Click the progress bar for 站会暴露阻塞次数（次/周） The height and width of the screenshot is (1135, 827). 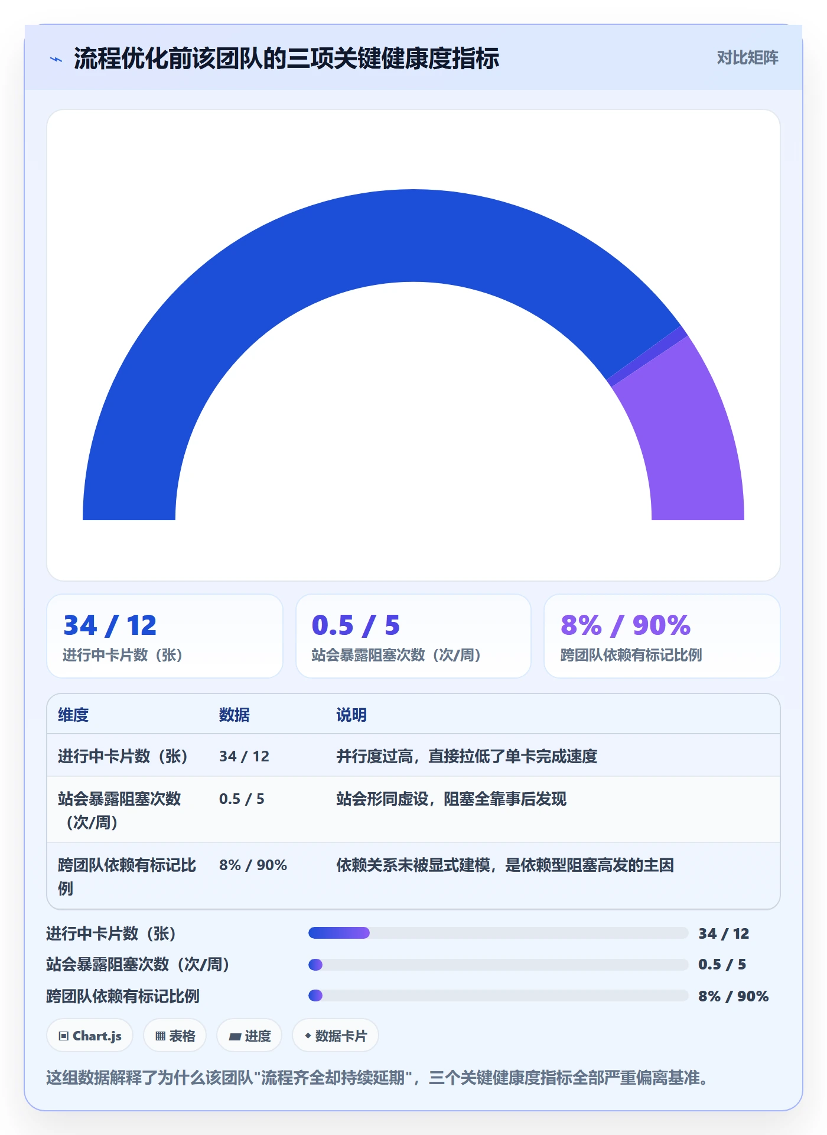498,965
